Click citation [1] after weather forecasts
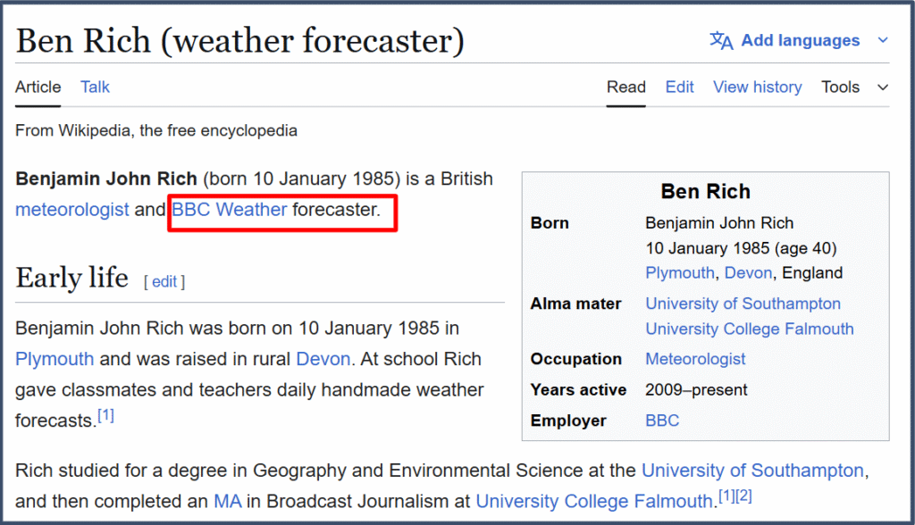Viewport: 915px width, 525px height. point(105,415)
